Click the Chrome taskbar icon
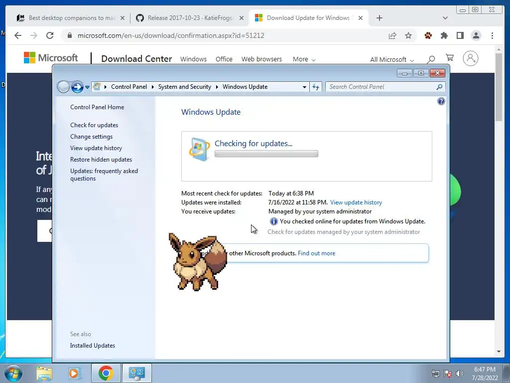The image size is (510, 383). tap(106, 373)
